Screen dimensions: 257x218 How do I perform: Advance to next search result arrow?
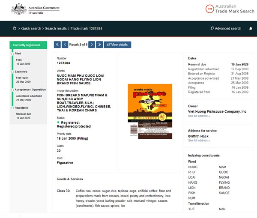point(91,45)
